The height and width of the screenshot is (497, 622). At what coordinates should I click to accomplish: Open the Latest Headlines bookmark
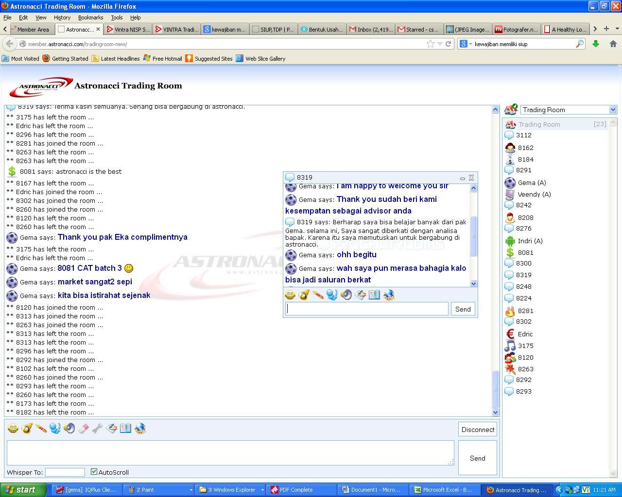116,58
